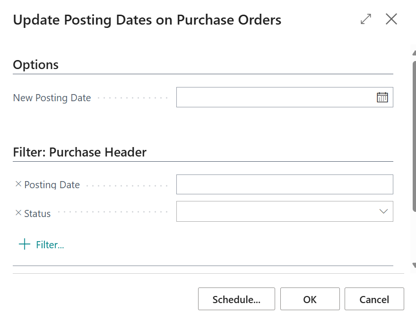Click the Cancel button
This screenshot has width=416, height=322.
(x=374, y=299)
